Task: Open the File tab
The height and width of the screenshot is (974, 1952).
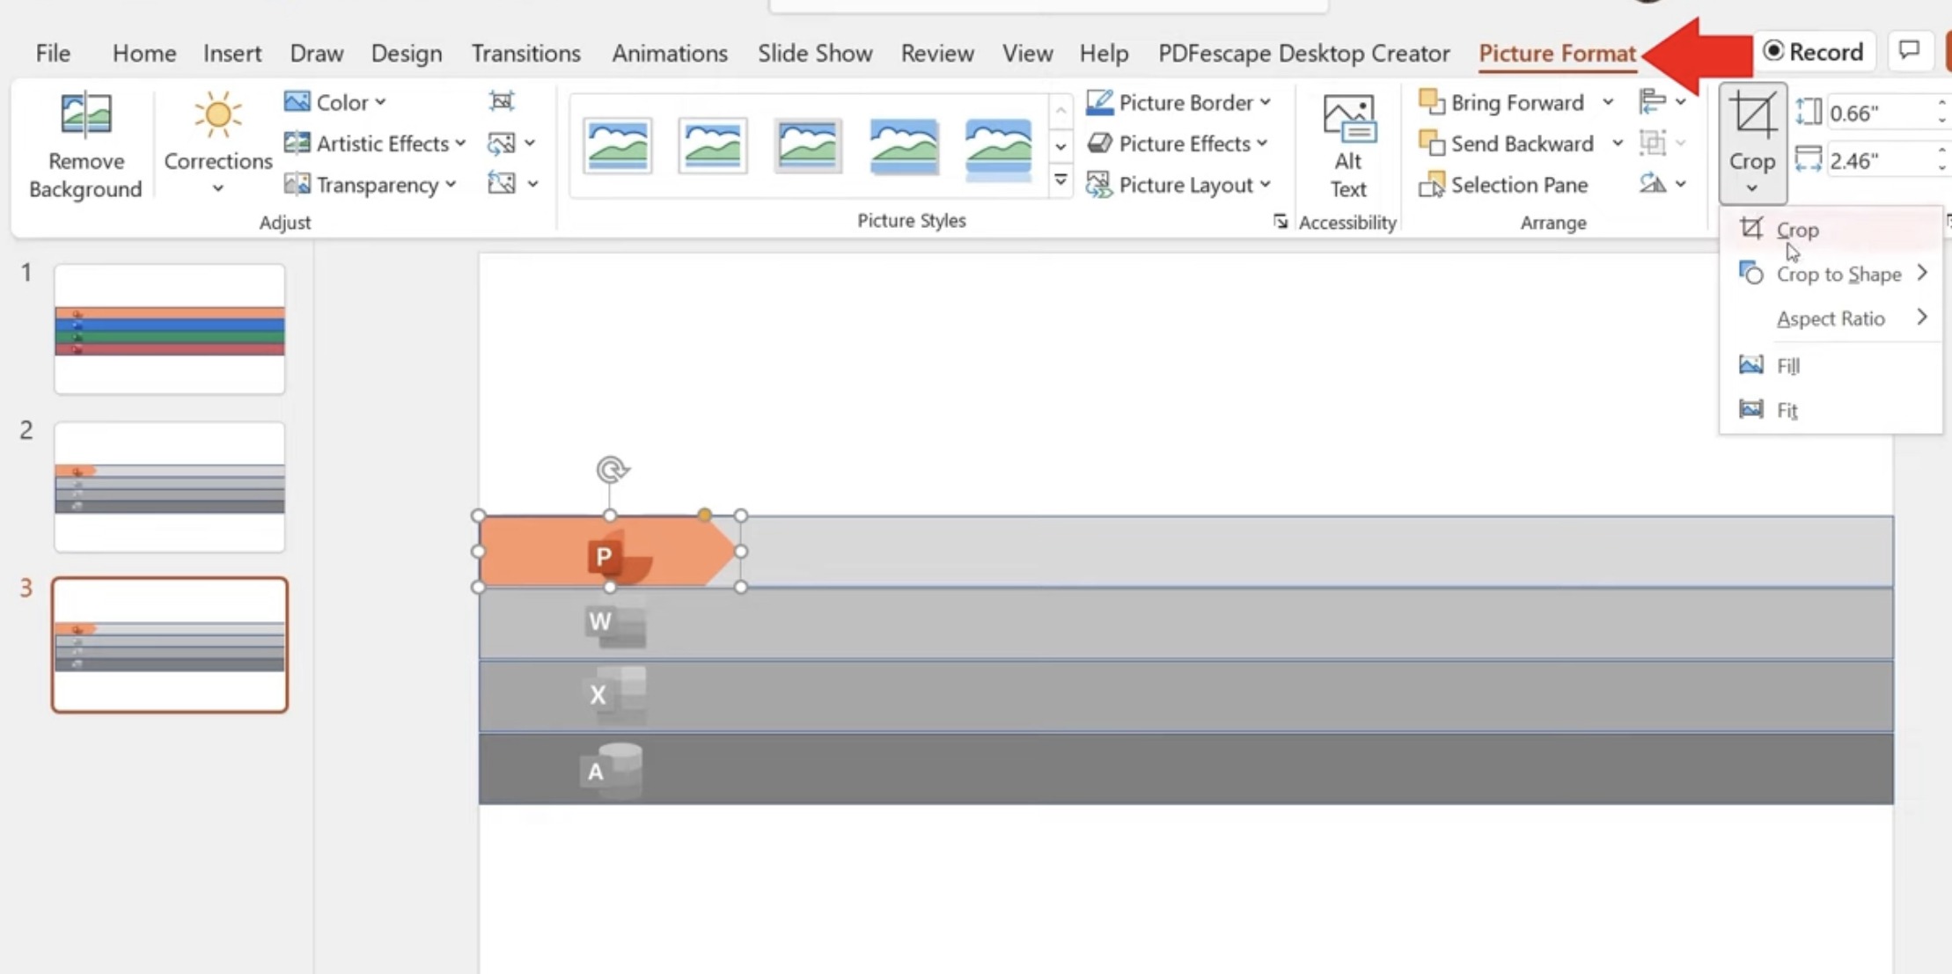Action: 53,53
